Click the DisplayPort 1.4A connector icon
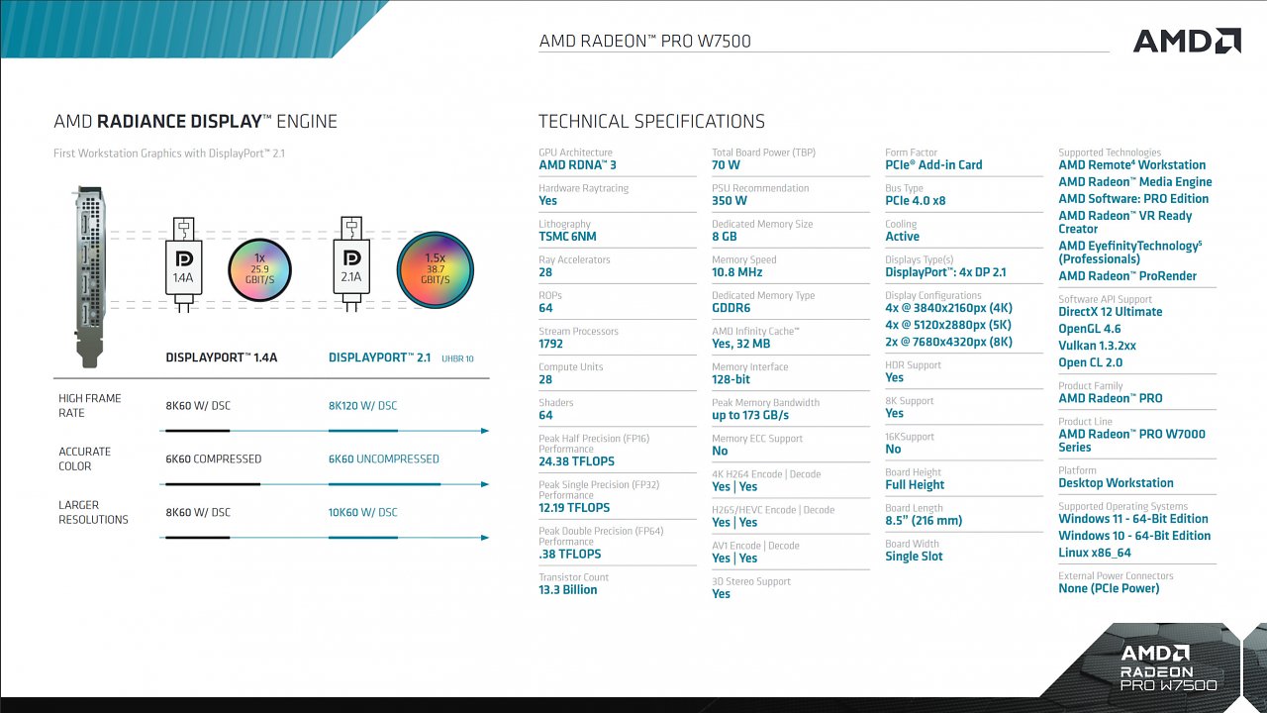The image size is (1267, 713). (x=183, y=264)
